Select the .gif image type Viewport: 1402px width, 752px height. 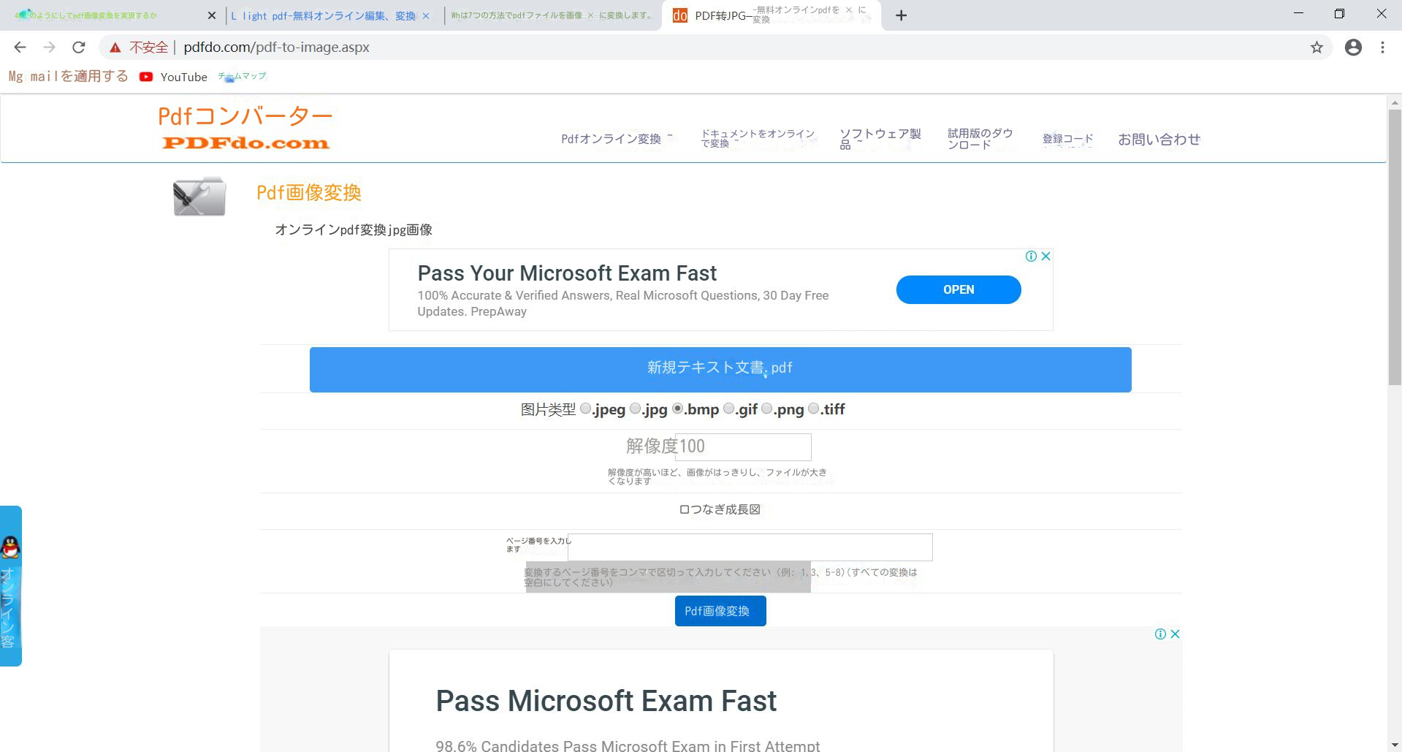click(x=729, y=409)
